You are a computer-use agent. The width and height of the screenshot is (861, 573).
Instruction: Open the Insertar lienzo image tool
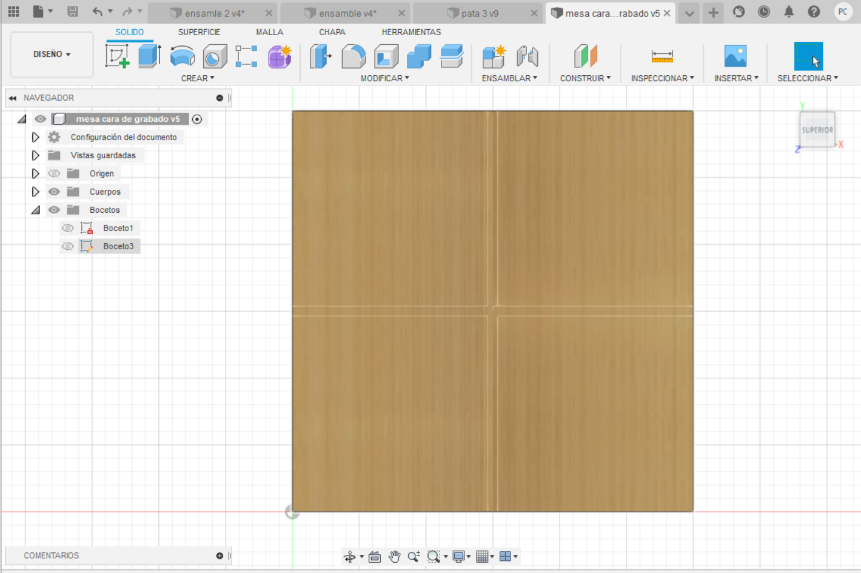(x=735, y=56)
